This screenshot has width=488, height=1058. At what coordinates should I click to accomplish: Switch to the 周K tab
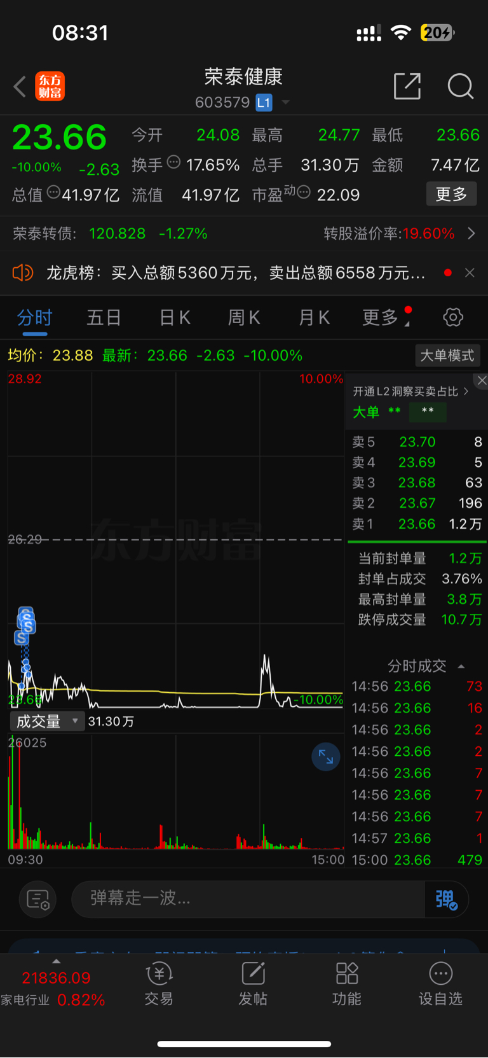[x=244, y=317]
